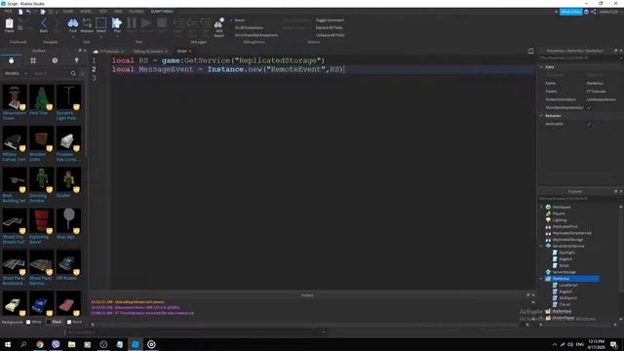Click the Back navigation arrow
The height and width of the screenshot is (351, 624).
coord(44,24)
